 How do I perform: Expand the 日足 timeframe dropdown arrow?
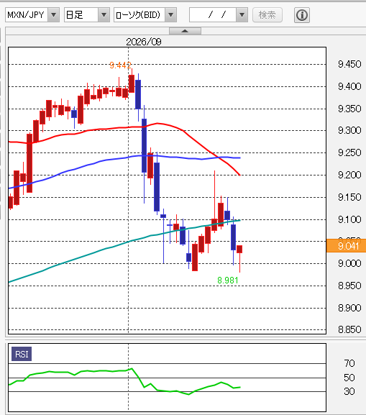tap(104, 15)
